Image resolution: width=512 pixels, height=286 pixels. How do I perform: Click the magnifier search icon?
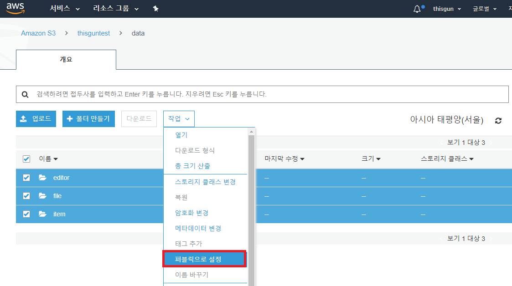tap(26, 94)
